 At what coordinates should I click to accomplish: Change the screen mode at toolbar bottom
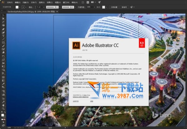click(x=3, y=125)
